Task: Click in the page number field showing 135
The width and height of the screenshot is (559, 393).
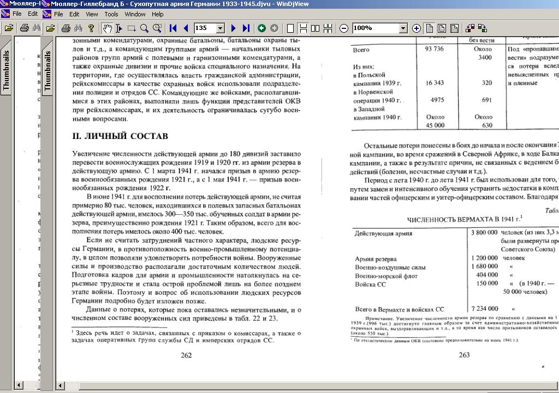Action: (204, 28)
